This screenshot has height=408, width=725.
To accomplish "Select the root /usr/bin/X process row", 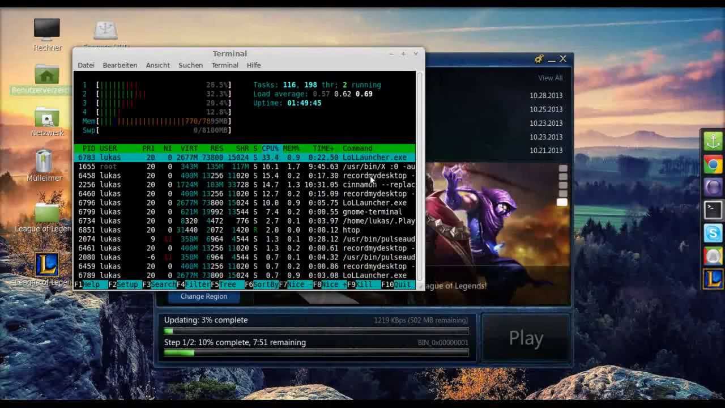I will point(245,167).
